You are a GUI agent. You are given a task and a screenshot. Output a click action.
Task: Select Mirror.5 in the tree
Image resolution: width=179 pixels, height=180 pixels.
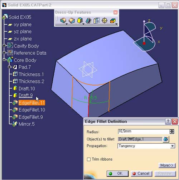[x=26, y=124]
